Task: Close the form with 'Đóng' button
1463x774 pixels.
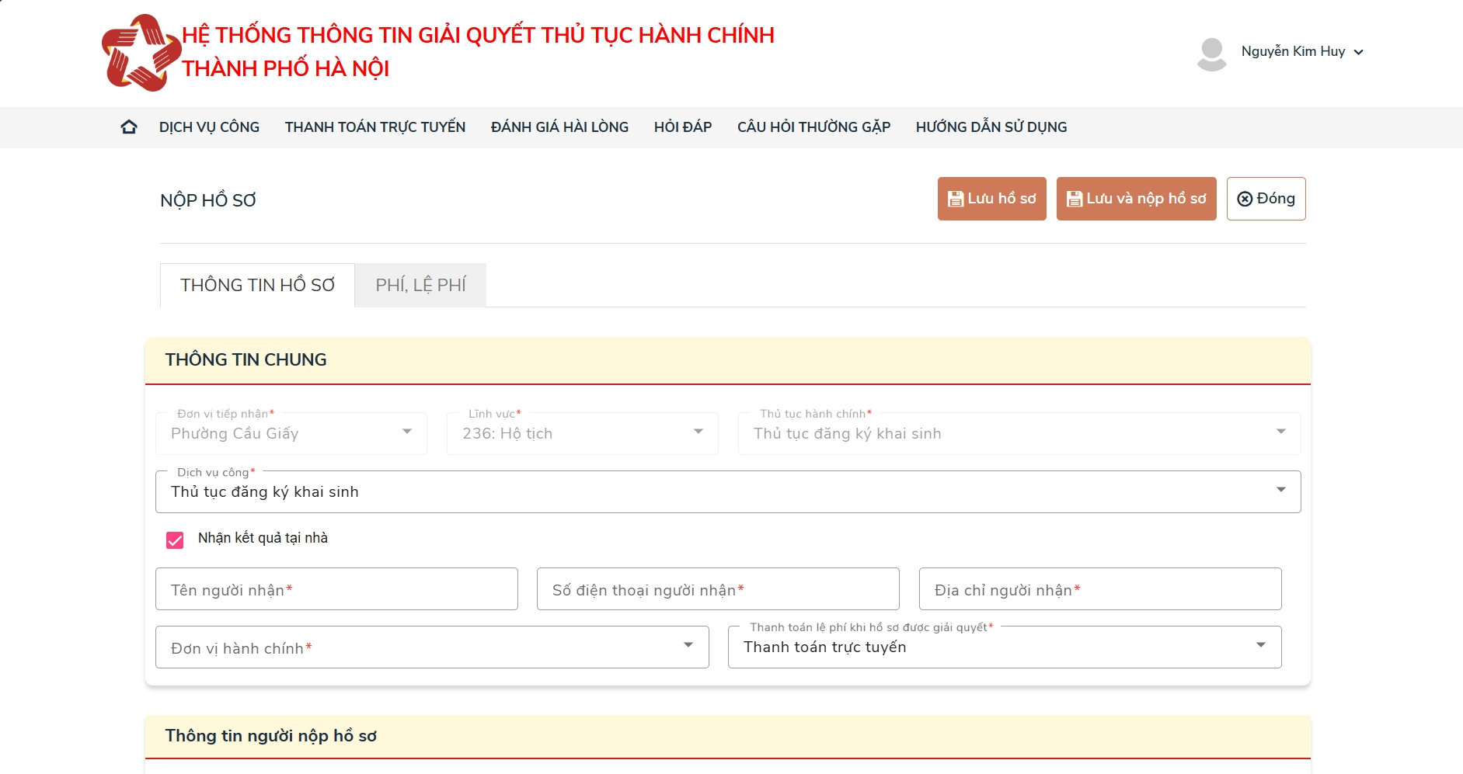Action: tap(1266, 199)
